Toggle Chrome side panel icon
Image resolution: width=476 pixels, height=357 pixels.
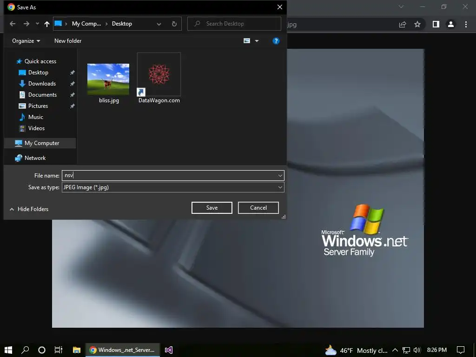436,24
